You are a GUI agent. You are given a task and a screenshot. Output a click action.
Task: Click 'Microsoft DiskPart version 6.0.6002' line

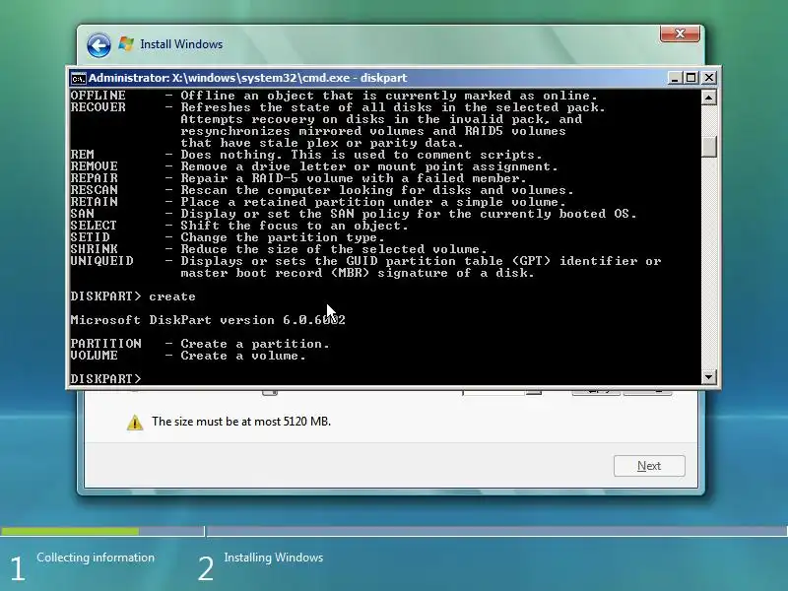click(208, 320)
